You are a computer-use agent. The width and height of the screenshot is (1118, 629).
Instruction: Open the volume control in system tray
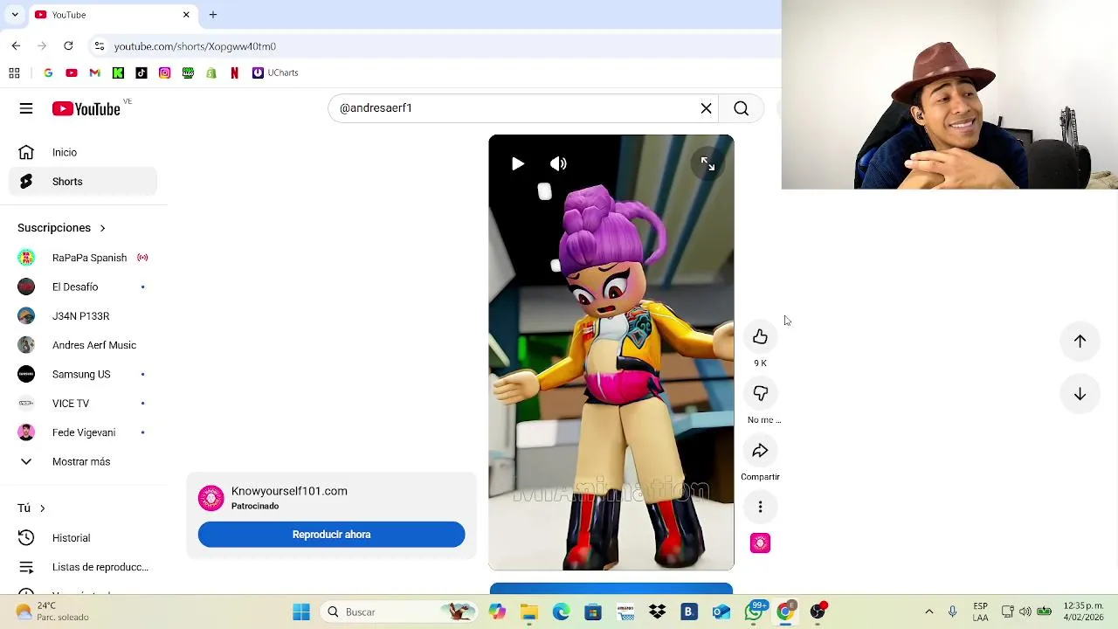pos(1025,612)
